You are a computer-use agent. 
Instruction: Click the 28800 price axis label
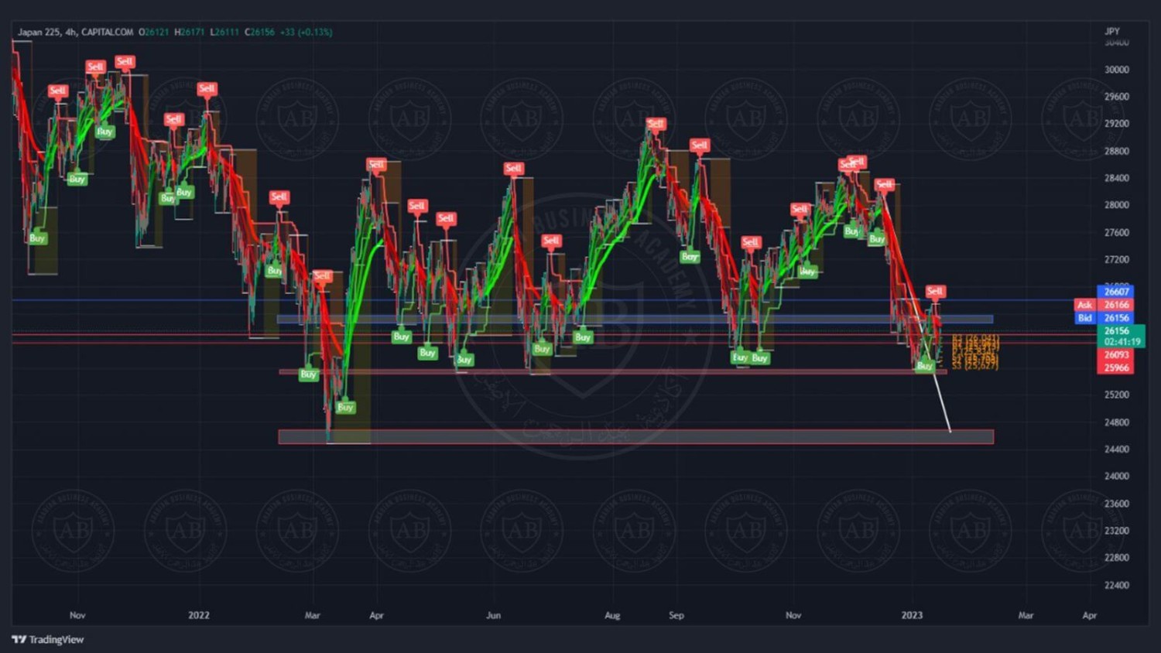click(x=1116, y=152)
